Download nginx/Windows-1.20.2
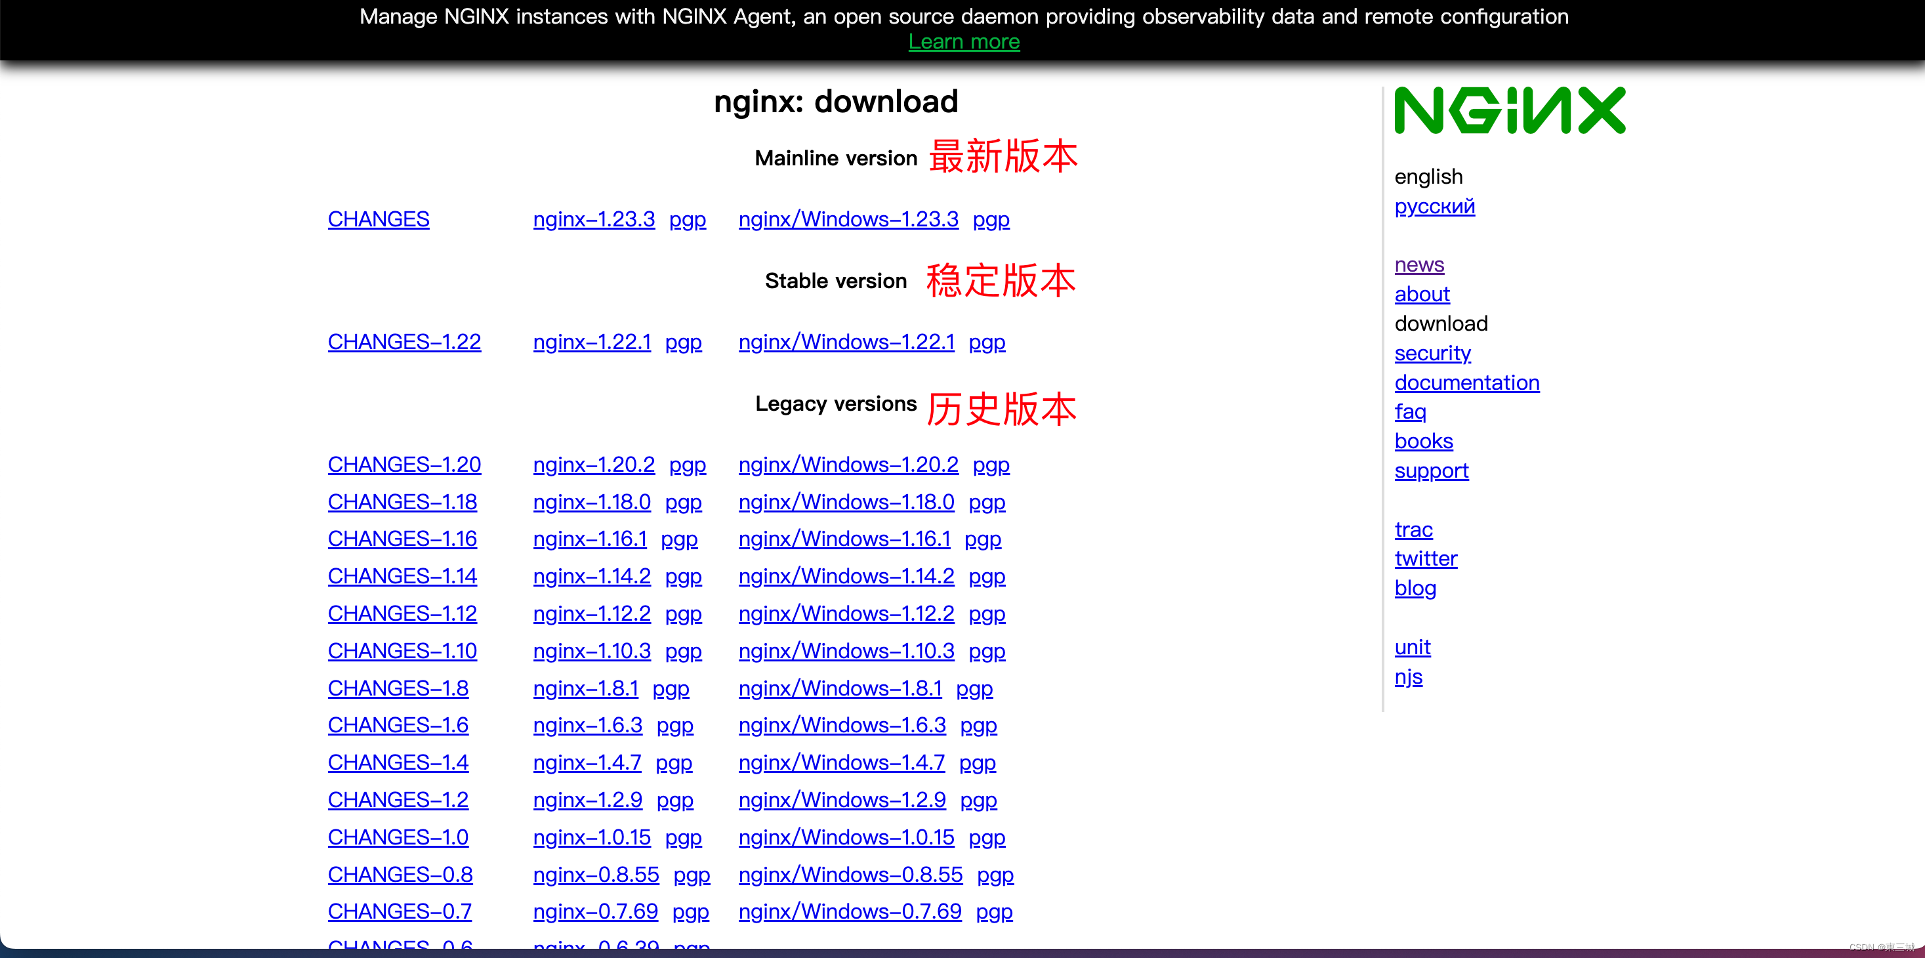The width and height of the screenshot is (1925, 958). tap(848, 464)
